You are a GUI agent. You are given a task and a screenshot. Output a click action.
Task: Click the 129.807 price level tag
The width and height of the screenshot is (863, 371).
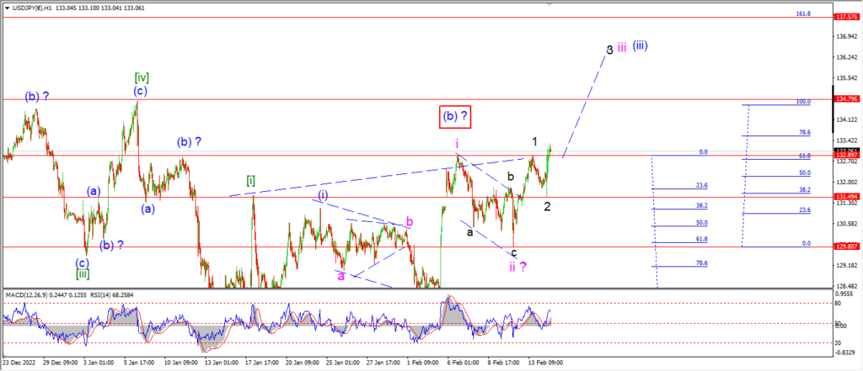pos(846,246)
